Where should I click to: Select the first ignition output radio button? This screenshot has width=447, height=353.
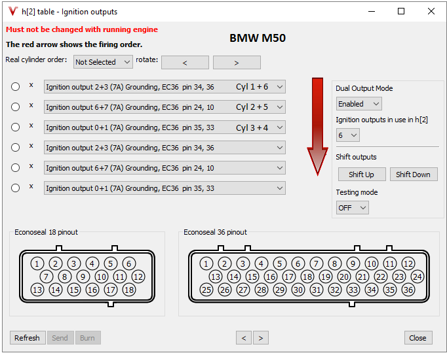tap(16, 87)
